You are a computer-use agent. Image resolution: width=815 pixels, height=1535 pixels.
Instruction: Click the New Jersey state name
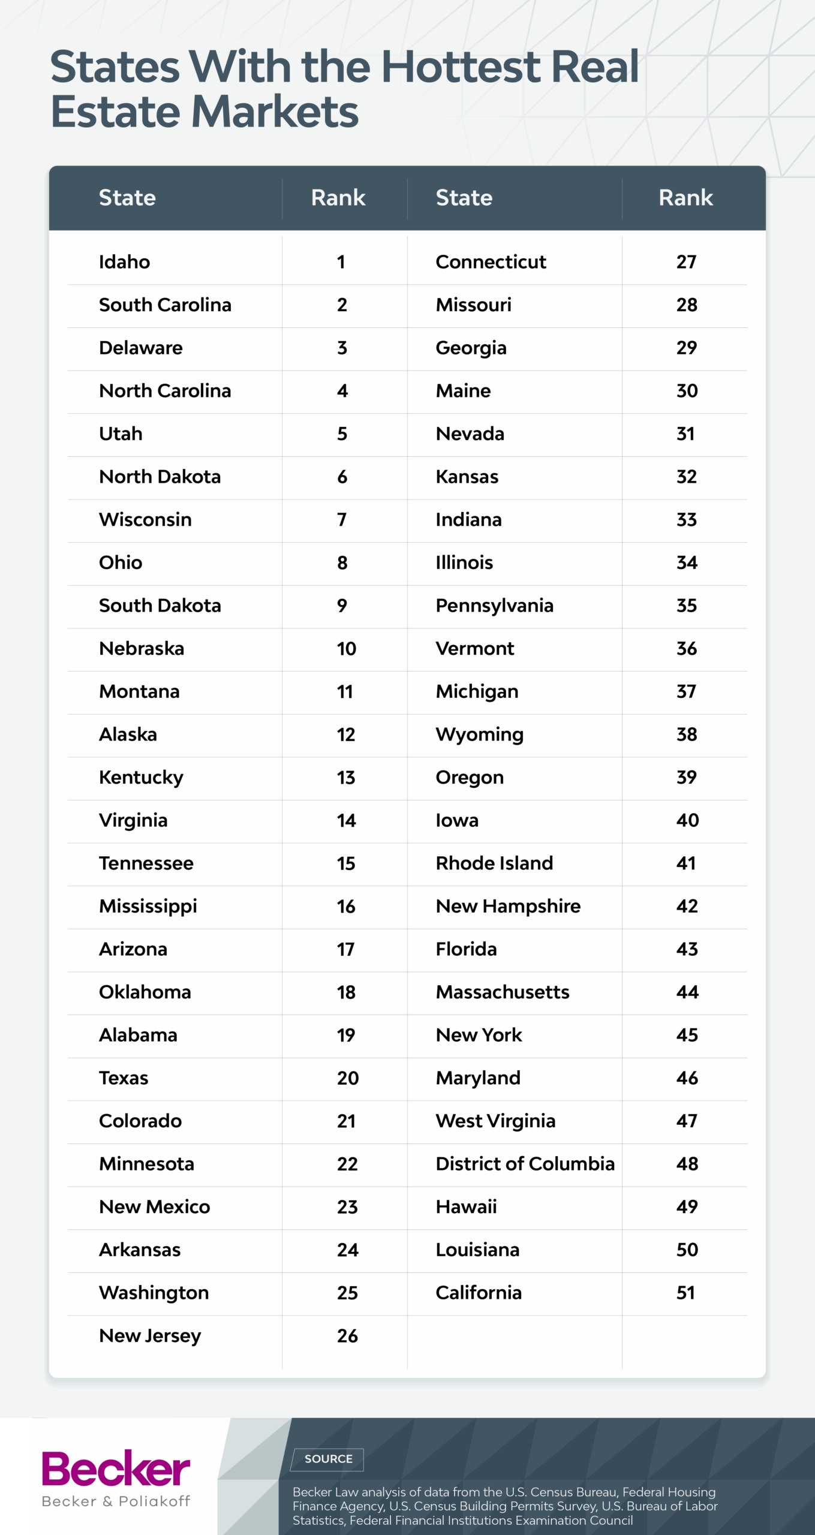tap(150, 1336)
